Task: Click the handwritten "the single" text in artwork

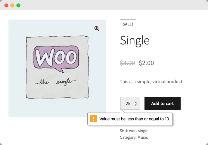Action: click(x=56, y=82)
